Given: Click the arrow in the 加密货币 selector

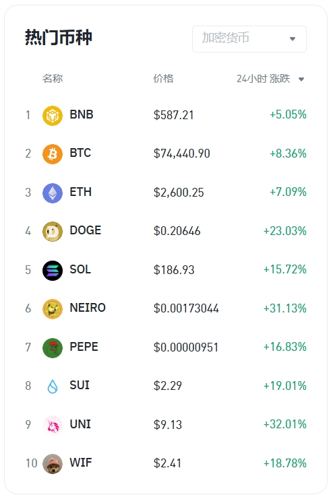Looking at the screenshot, I should pos(293,39).
